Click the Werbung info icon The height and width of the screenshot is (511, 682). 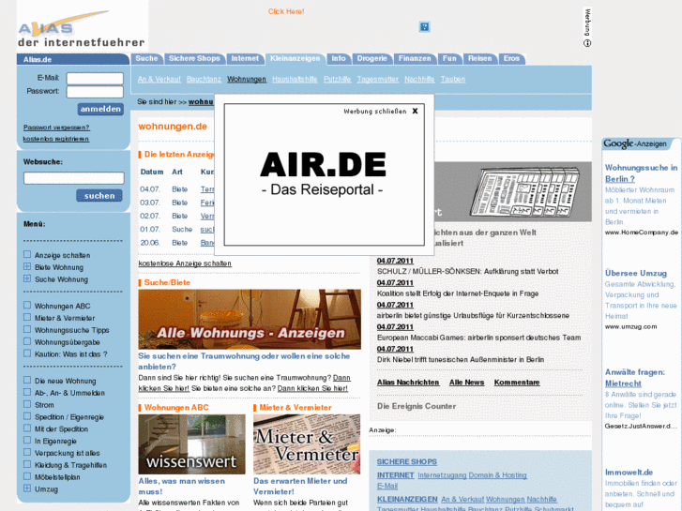tap(587, 43)
